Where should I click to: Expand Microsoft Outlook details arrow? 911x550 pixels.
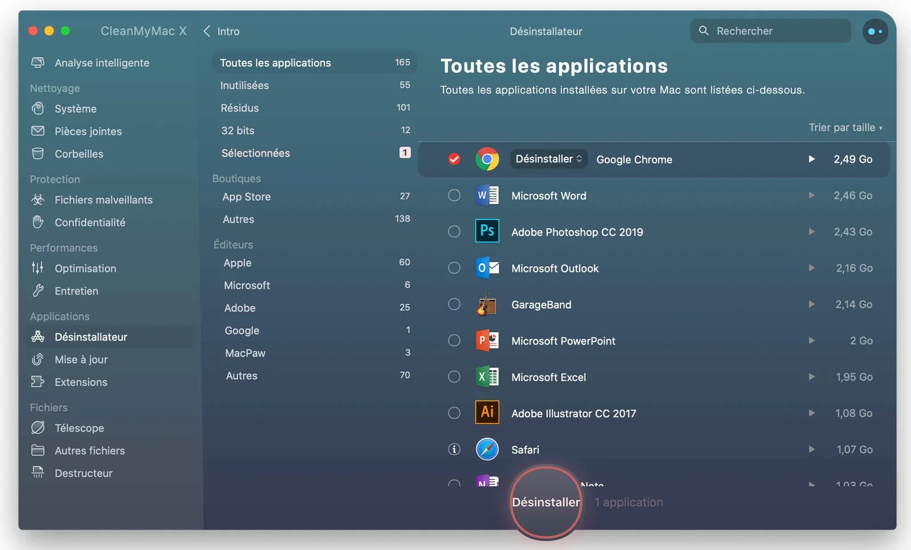(x=812, y=268)
